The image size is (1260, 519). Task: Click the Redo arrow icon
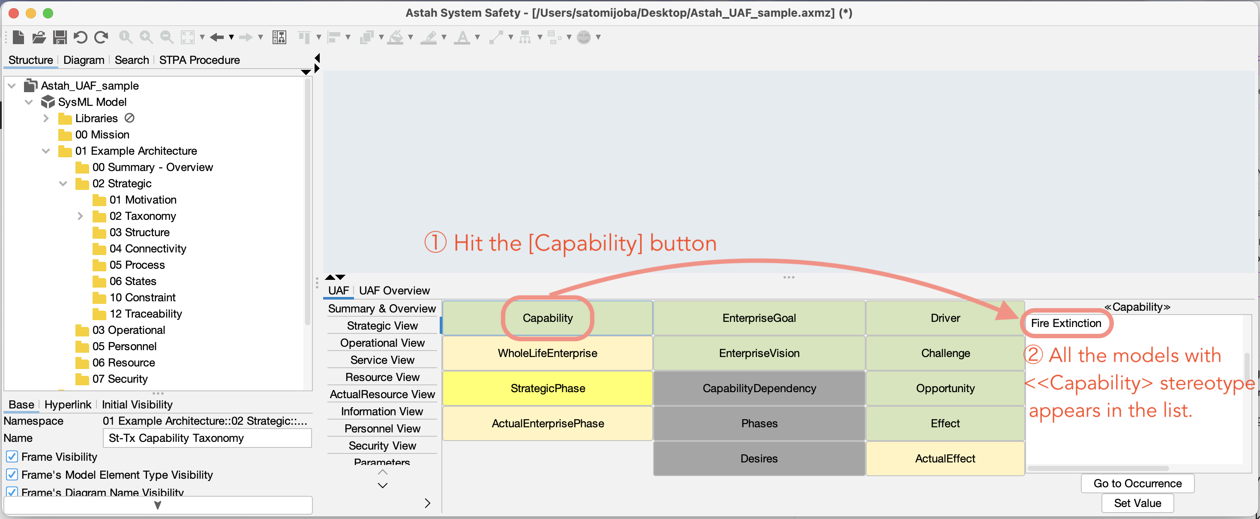[x=101, y=37]
